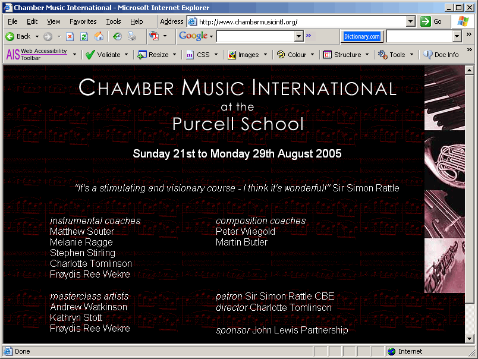Screen dimensions: 478x359
Task: Click the Windows flag logo
Action: [463, 21]
